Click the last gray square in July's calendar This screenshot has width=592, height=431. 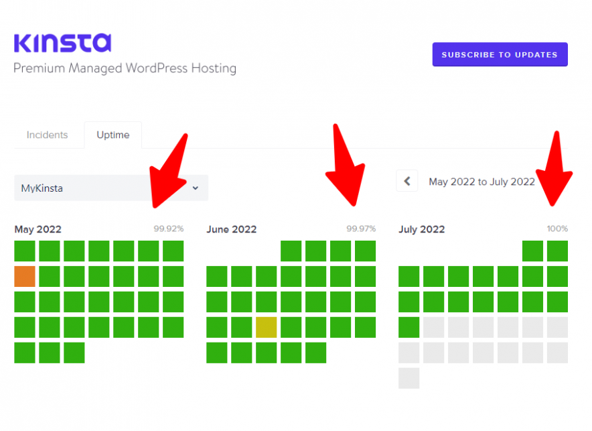point(409,379)
